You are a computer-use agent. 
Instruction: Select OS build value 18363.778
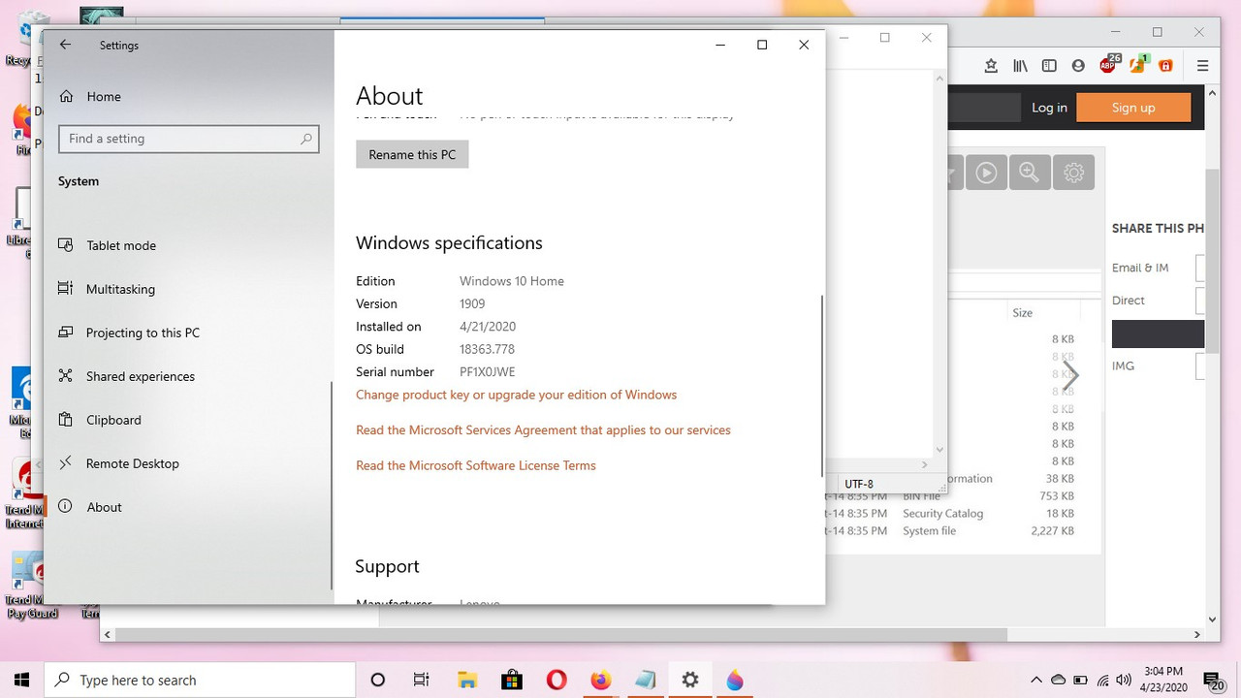tap(487, 349)
